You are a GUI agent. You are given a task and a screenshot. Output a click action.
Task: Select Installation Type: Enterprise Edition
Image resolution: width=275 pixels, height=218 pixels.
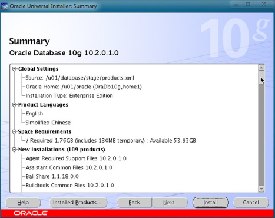click(x=69, y=96)
